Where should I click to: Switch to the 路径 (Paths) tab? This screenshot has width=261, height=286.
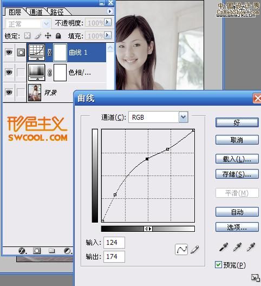pos(57,12)
